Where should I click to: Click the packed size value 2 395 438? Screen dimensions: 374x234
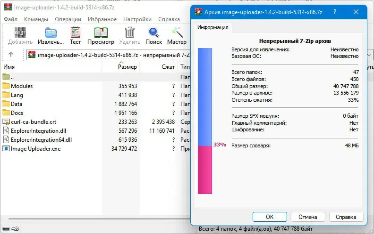[163, 122]
